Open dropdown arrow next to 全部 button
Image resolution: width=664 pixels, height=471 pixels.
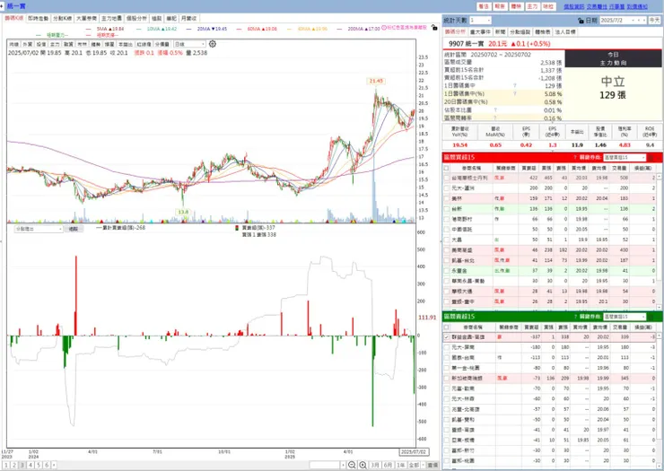[x=423, y=465]
